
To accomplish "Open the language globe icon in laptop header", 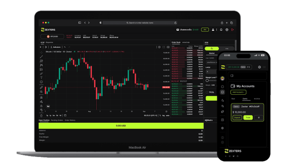I will click(x=227, y=30).
